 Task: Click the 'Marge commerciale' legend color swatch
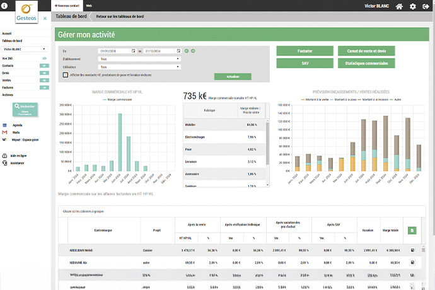104,100
